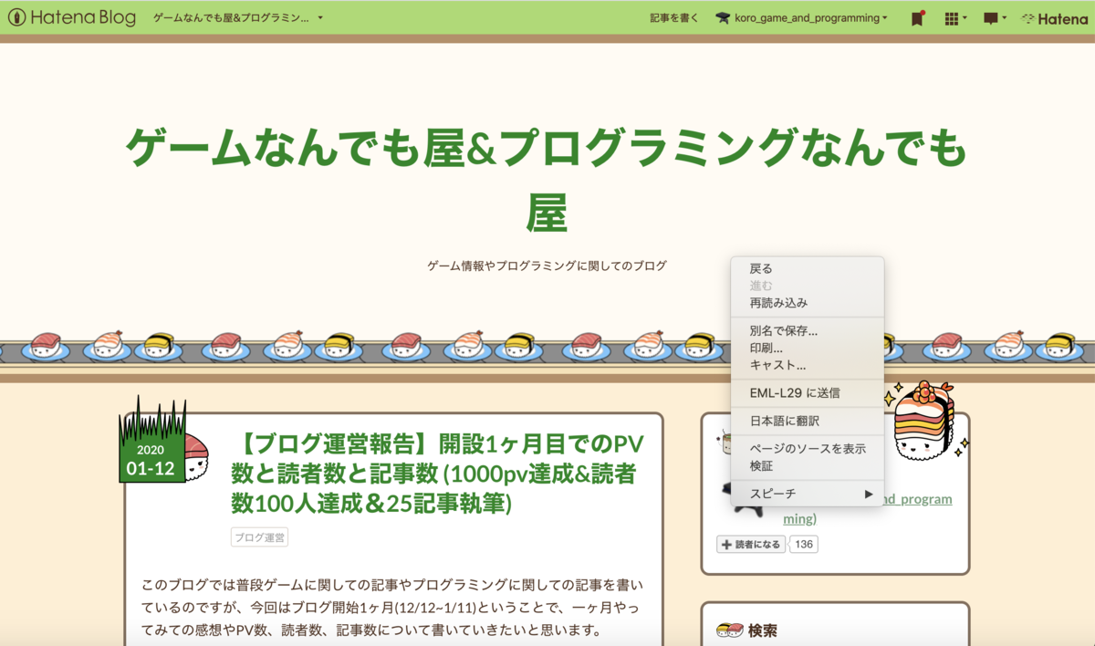
Task: Choose 印刷... from context menu
Action: click(x=808, y=348)
